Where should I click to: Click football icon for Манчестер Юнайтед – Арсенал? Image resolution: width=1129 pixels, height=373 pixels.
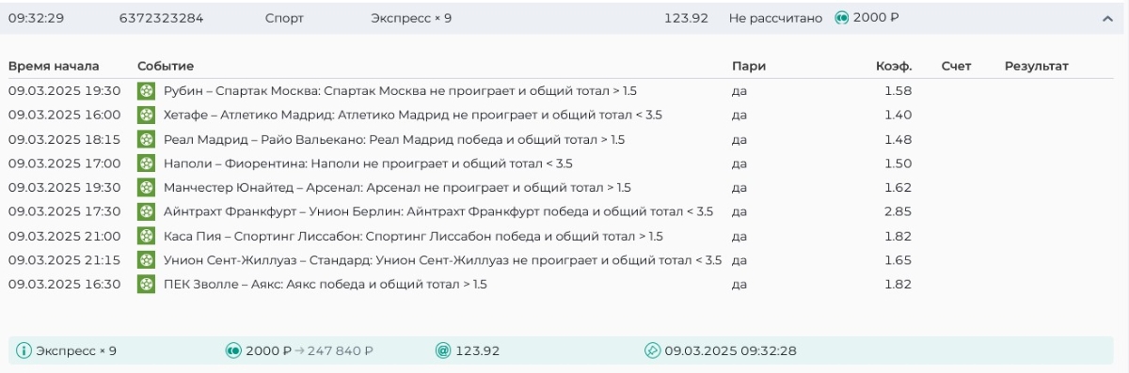pos(146,187)
